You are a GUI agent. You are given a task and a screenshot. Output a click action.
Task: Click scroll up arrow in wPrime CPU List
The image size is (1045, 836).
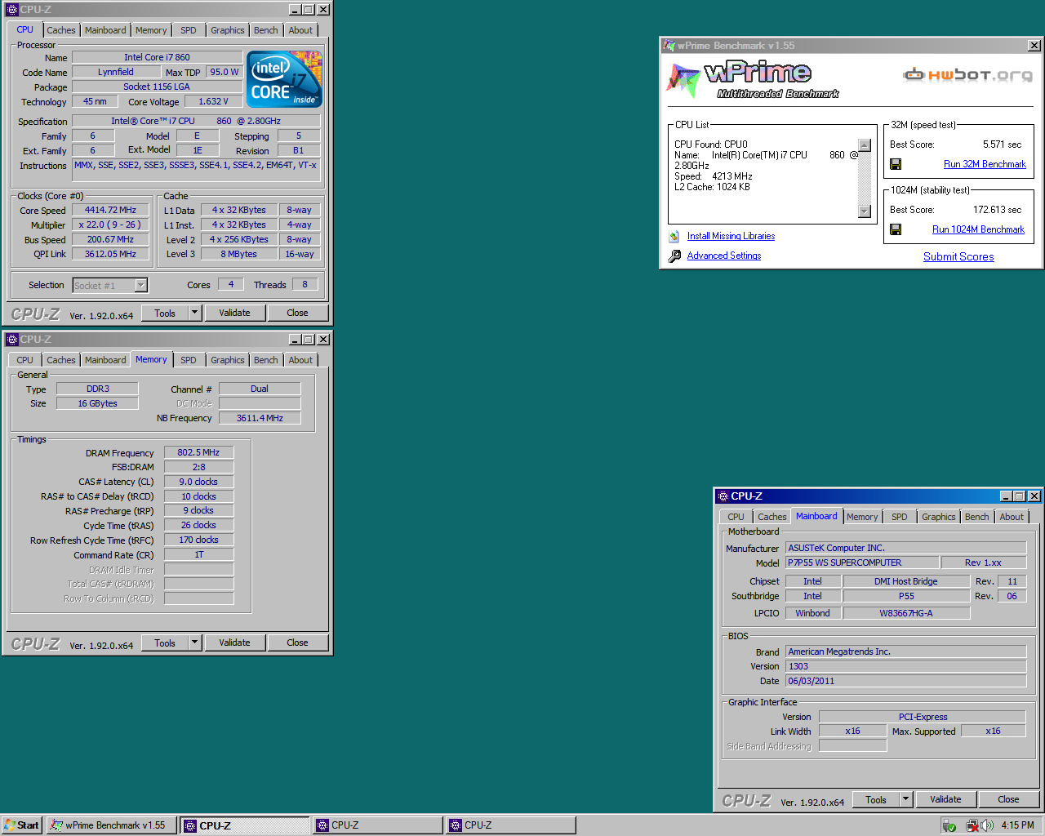pyautogui.click(x=865, y=145)
